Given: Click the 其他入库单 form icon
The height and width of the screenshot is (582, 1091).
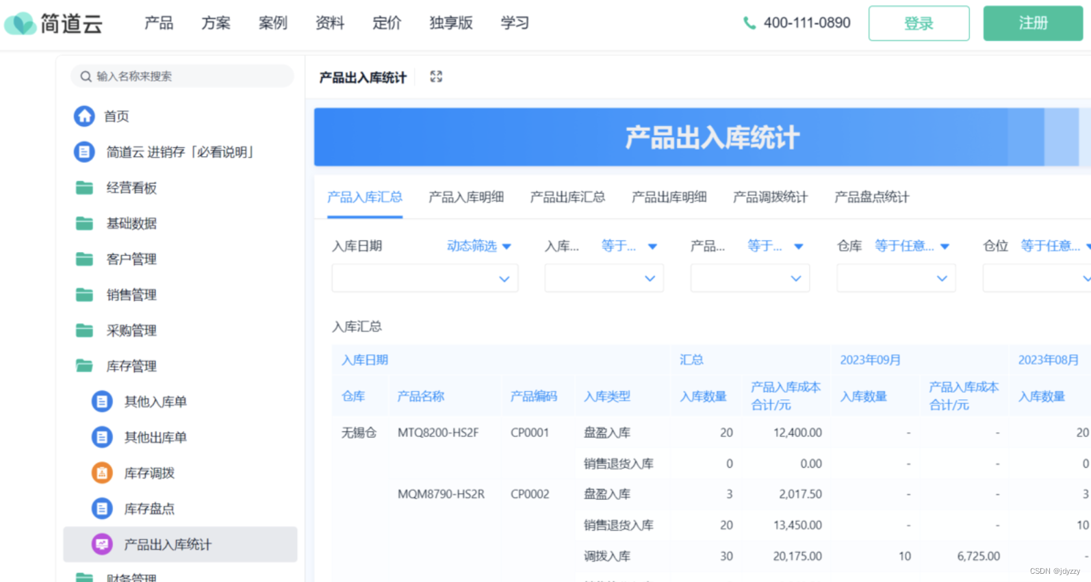Looking at the screenshot, I should pyautogui.click(x=102, y=402).
